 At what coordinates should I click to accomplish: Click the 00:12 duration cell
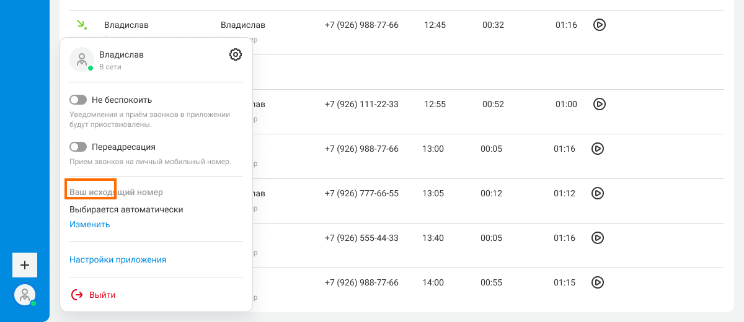click(491, 193)
